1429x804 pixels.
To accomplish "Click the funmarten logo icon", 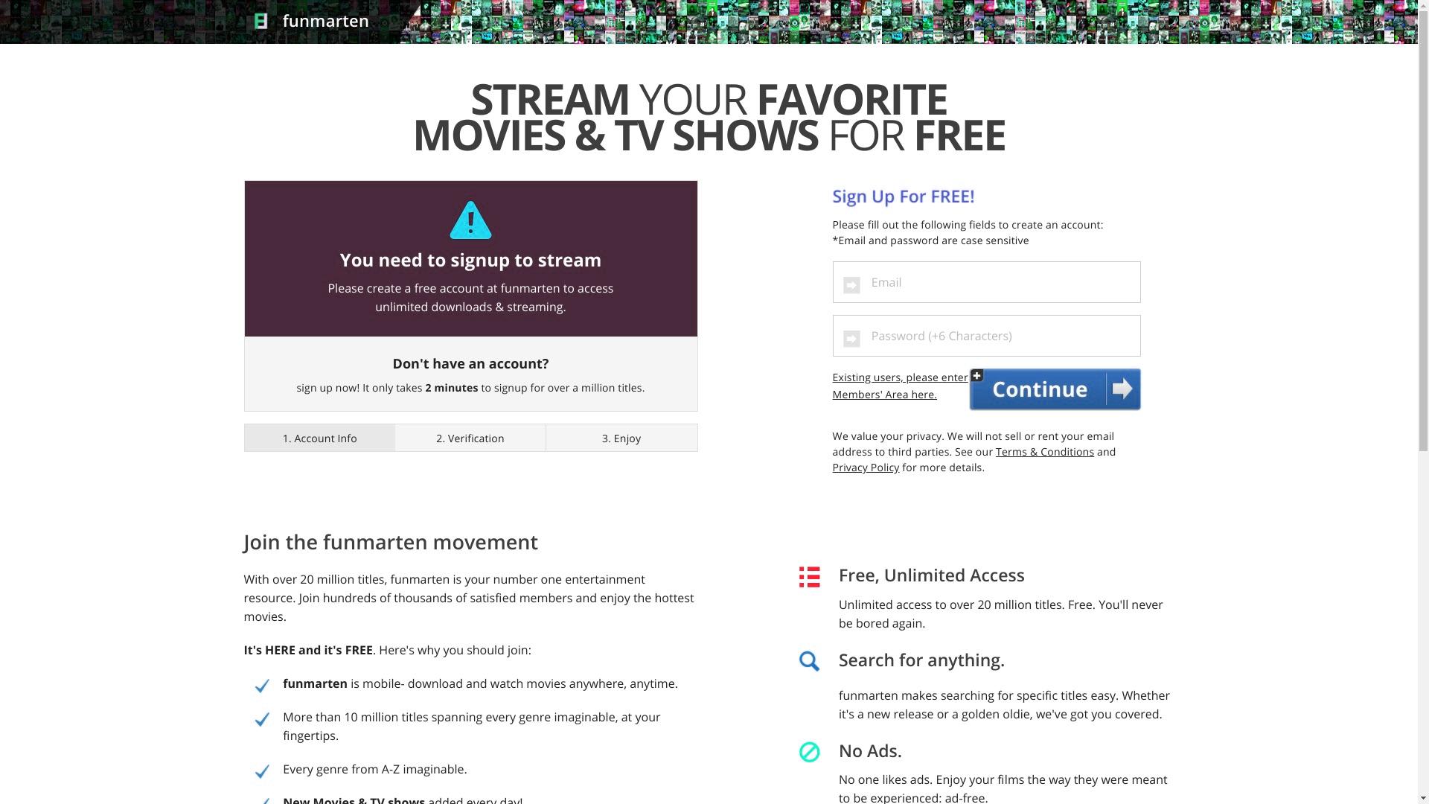I will point(261,21).
